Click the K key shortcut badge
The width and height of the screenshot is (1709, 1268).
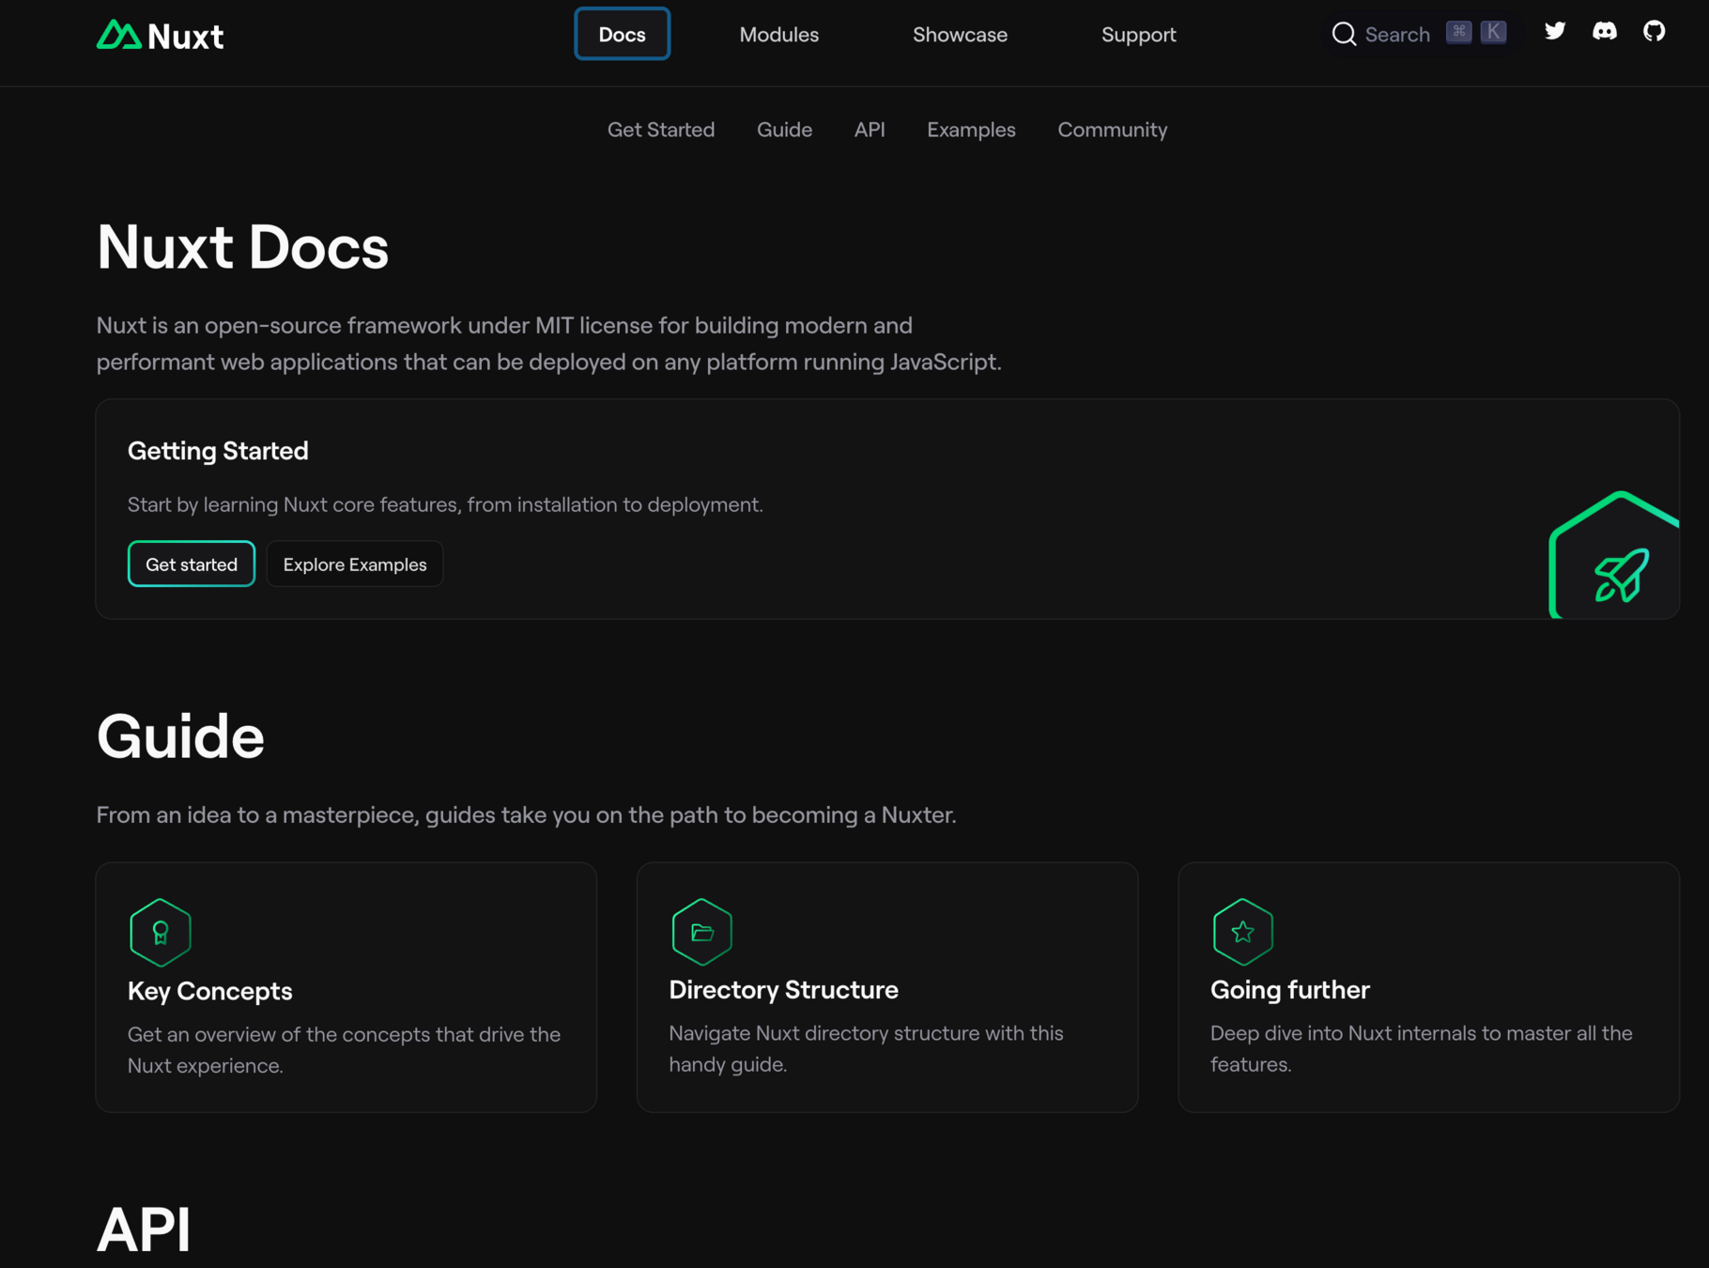click(1493, 32)
